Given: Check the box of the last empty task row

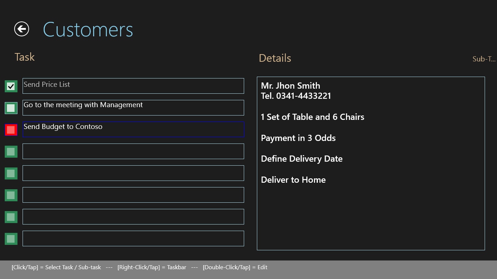Looking at the screenshot, I should 11,239.
